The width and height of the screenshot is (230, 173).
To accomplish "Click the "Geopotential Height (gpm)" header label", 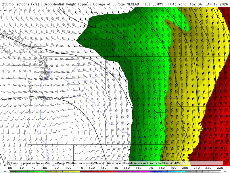I will (66, 4).
